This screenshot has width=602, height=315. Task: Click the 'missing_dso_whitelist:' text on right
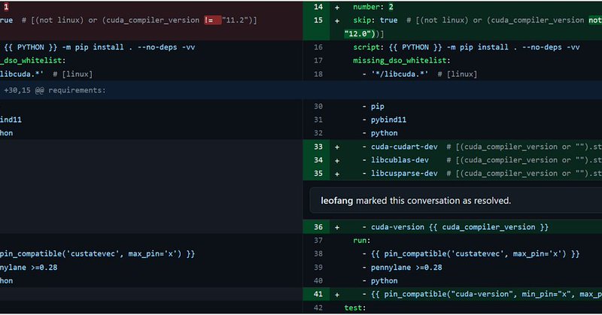click(402, 61)
